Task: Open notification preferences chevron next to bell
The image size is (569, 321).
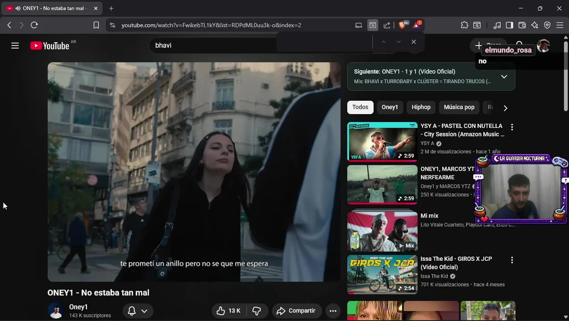Action: 144,311
